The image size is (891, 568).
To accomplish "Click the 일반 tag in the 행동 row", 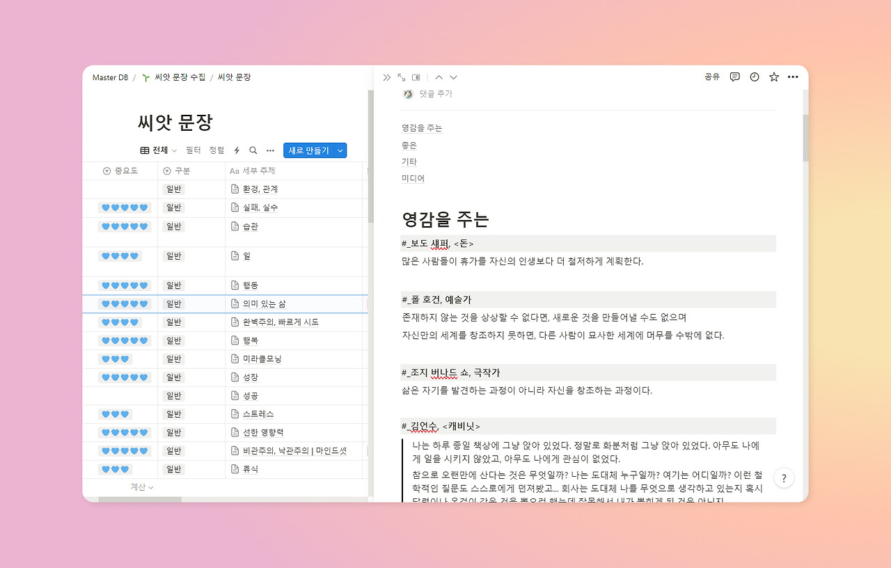I will click(x=173, y=285).
